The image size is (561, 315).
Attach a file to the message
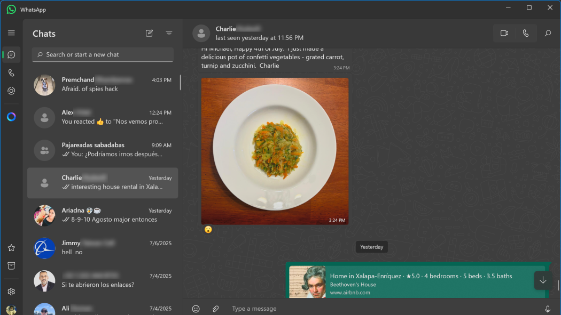[216, 309]
